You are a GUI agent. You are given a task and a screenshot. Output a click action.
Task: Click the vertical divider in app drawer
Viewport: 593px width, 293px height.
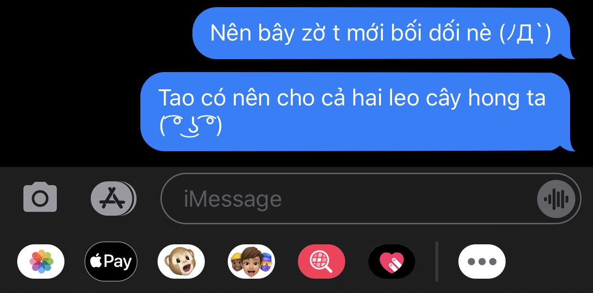(437, 262)
